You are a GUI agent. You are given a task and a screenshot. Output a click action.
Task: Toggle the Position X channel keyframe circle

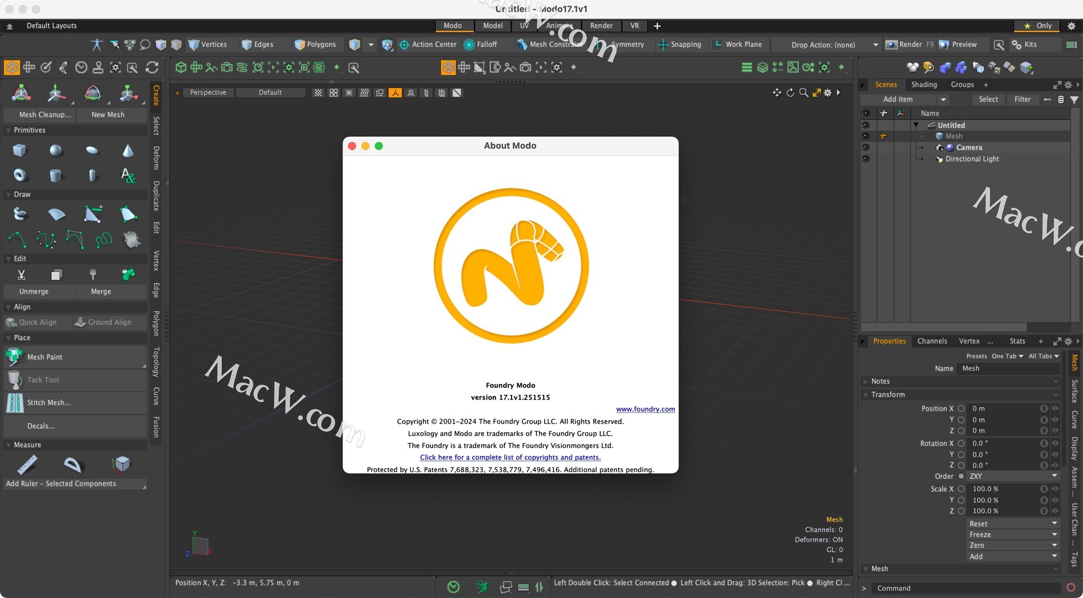(961, 408)
